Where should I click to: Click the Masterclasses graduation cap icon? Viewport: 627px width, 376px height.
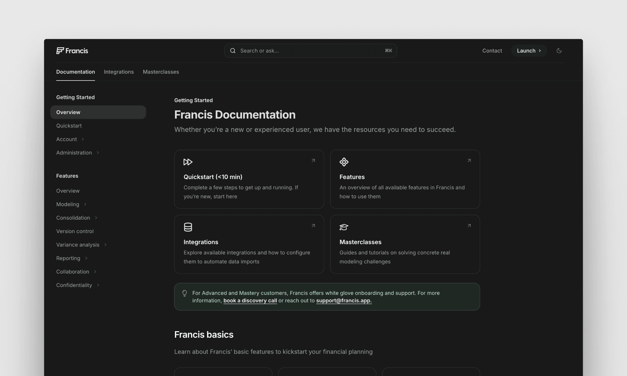tap(344, 227)
